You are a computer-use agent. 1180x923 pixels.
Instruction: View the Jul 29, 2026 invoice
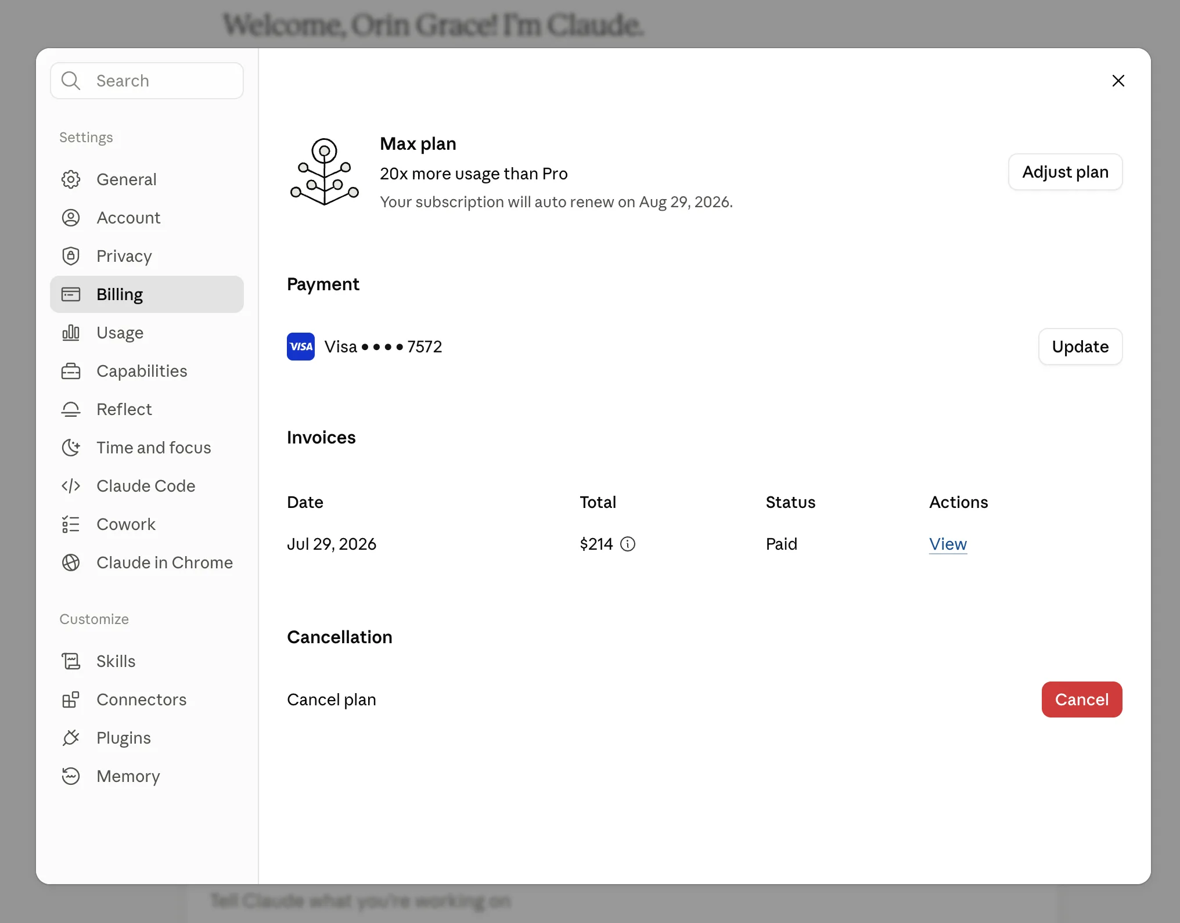948,544
